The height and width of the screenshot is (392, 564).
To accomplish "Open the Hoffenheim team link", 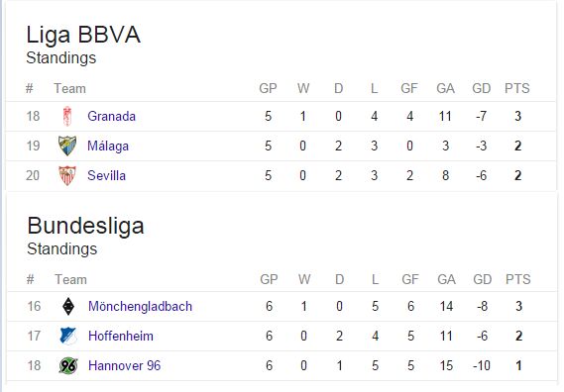I will tap(121, 337).
